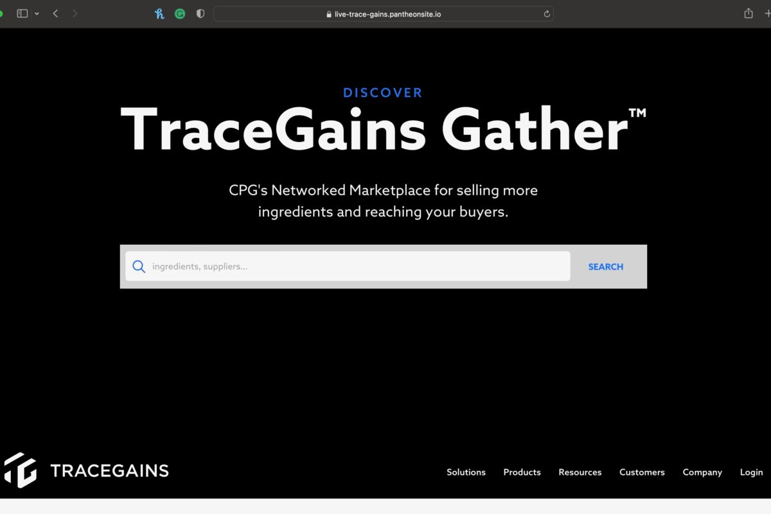Click the TraceGains logo
771x514 pixels.
click(x=86, y=471)
